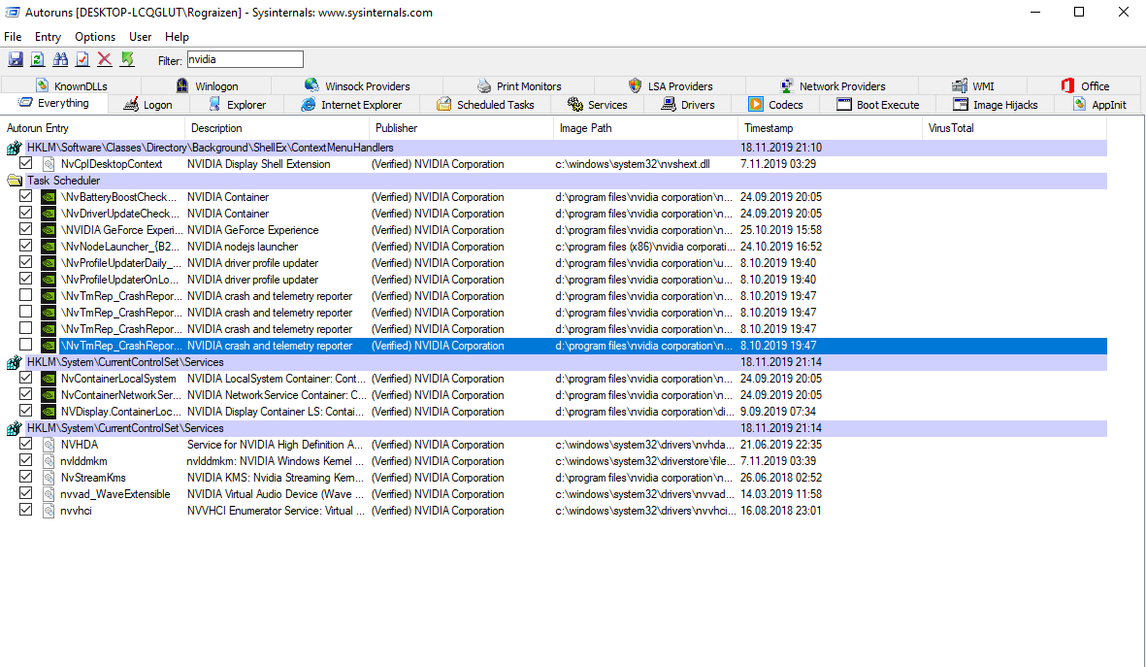Sort by the Image Path column header
The image size is (1146, 667).
(646, 128)
